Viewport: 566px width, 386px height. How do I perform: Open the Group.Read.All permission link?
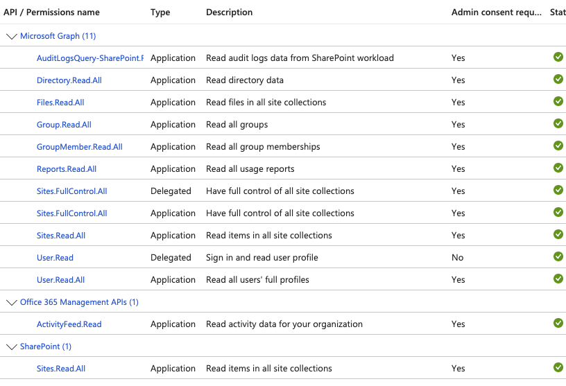pyautogui.click(x=64, y=125)
